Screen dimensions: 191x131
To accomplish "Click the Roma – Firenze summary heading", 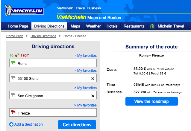I will [151, 56].
